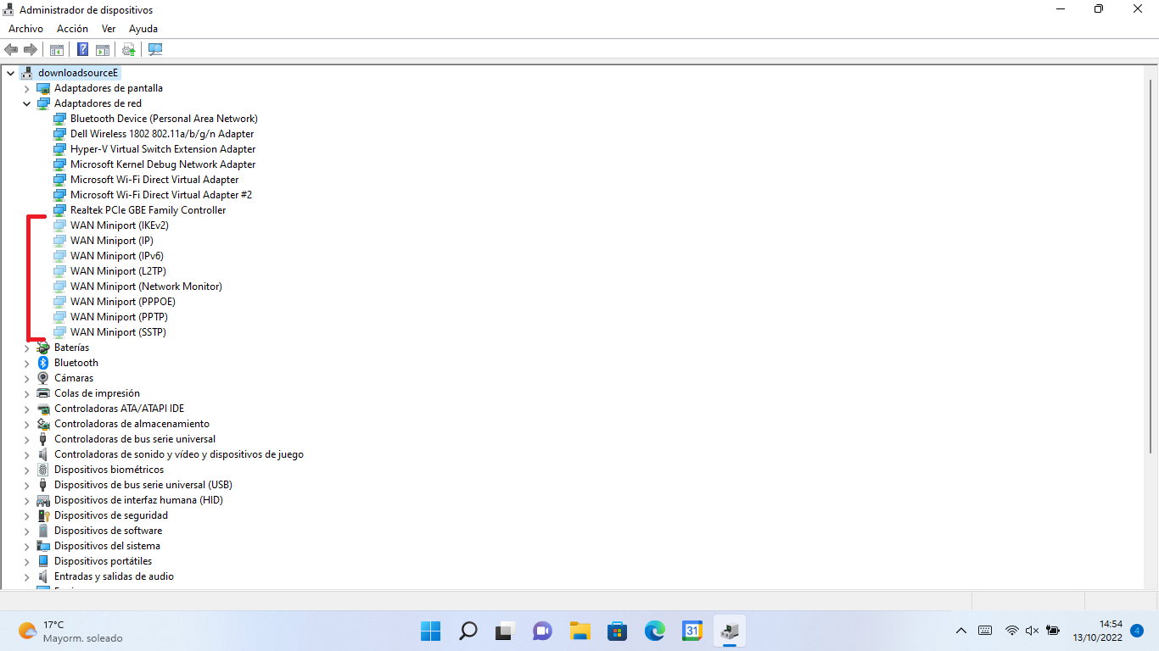Collapse the downloadsourceE root node
1159x651 pixels.
pos(10,73)
